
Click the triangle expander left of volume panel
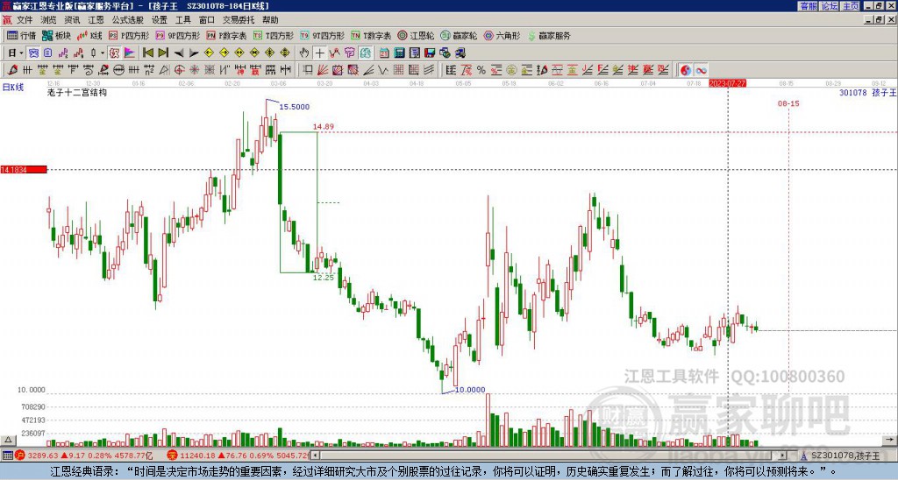(7, 440)
